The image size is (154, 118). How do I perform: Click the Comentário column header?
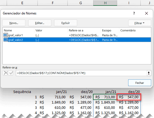coord(135,30)
